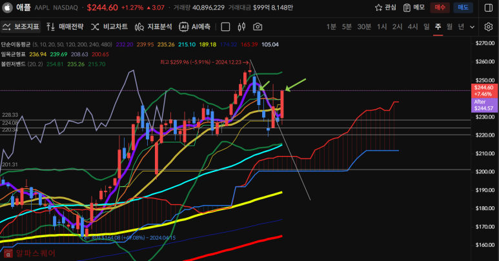
Task: Open 매매전략 trading strategy tool
Action: click(x=65, y=27)
